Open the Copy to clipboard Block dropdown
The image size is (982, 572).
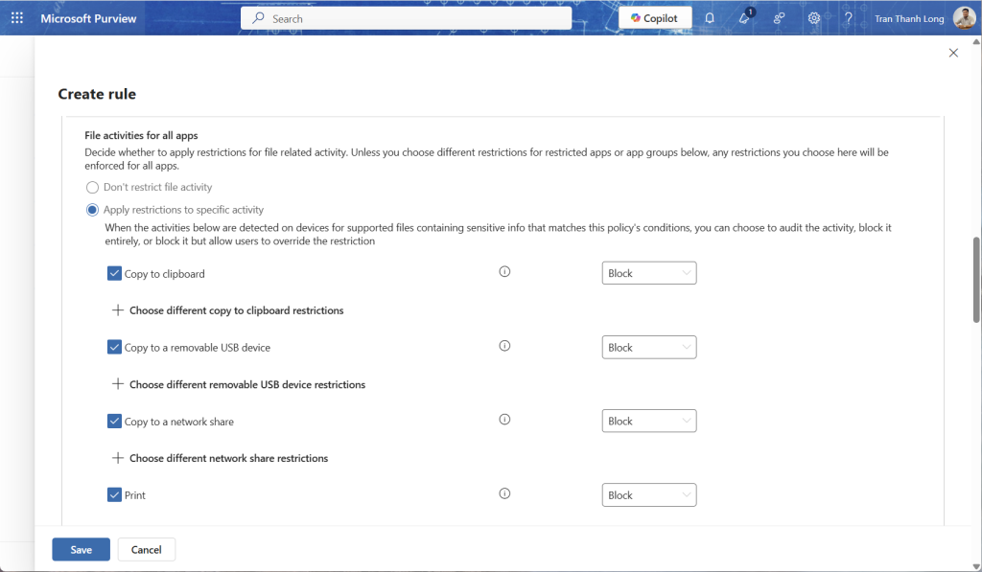tap(649, 273)
